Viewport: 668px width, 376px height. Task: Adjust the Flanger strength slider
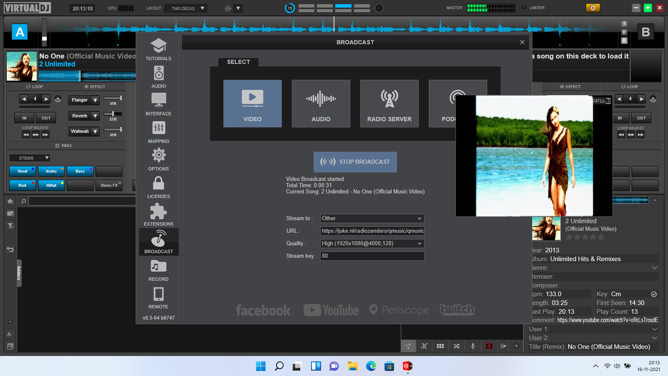pos(113,98)
